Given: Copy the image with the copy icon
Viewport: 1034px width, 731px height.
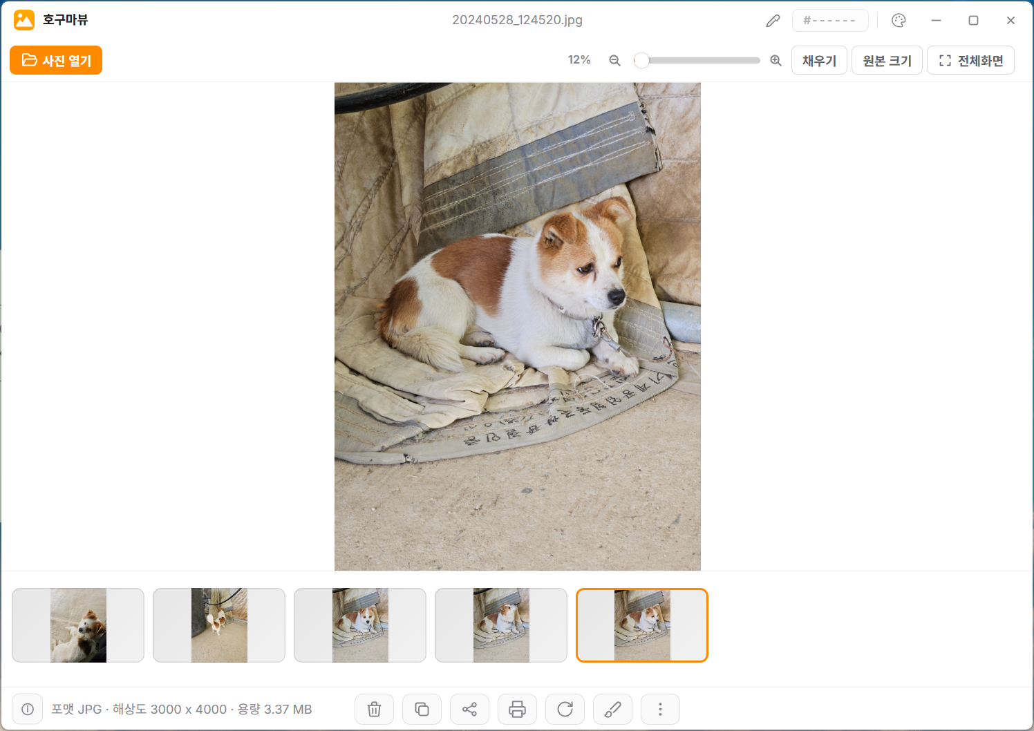Looking at the screenshot, I should click(422, 709).
